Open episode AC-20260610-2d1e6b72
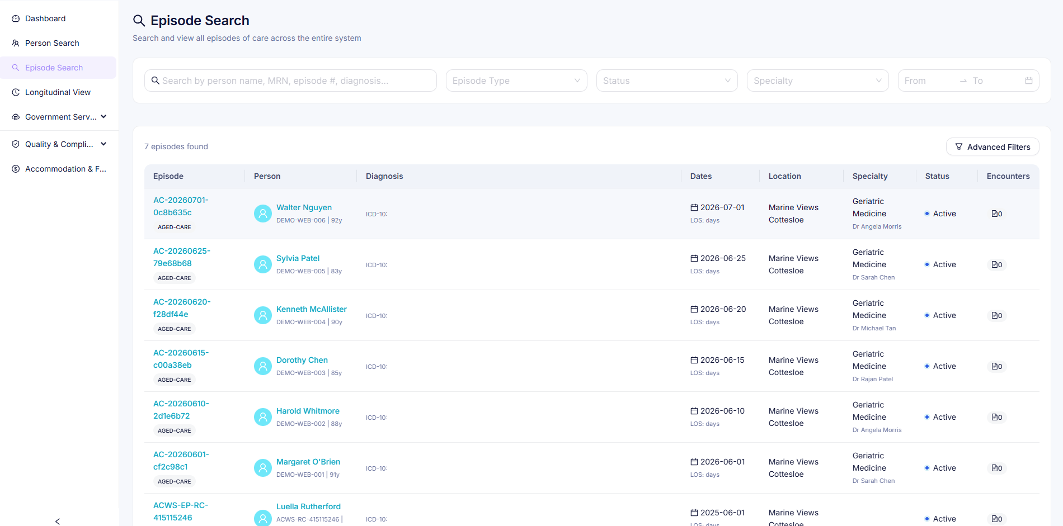 click(181, 410)
